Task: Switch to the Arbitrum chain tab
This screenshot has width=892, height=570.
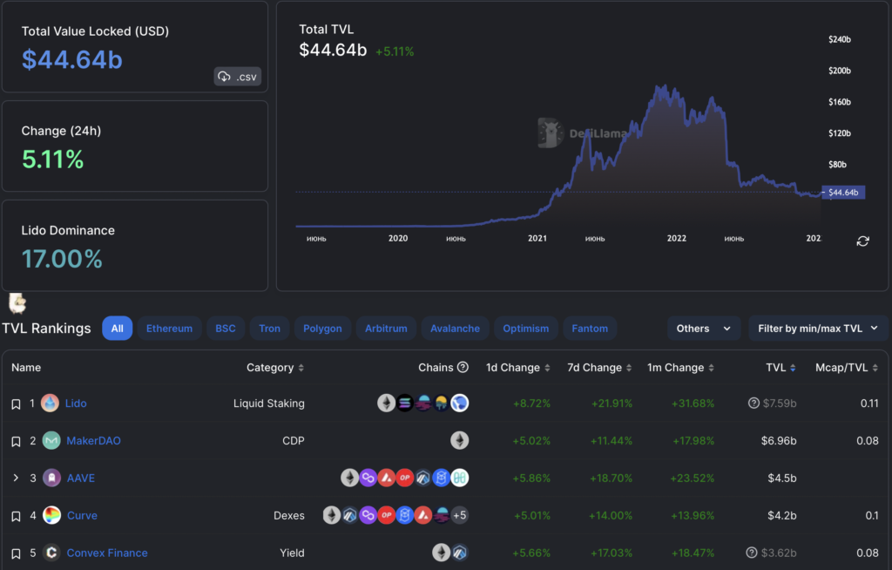Action: point(386,329)
